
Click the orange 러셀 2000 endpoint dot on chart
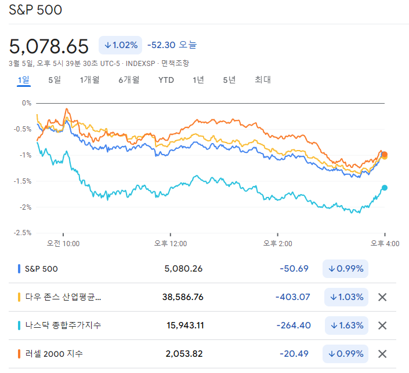[385, 154]
